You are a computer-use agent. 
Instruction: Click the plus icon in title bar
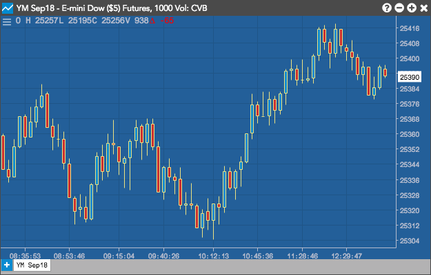pyautogui.click(x=412, y=8)
